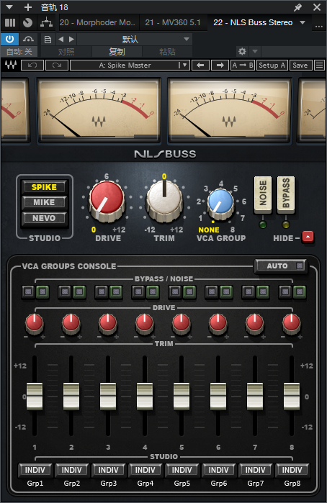Click the add plugin plus icon

[28, 7]
